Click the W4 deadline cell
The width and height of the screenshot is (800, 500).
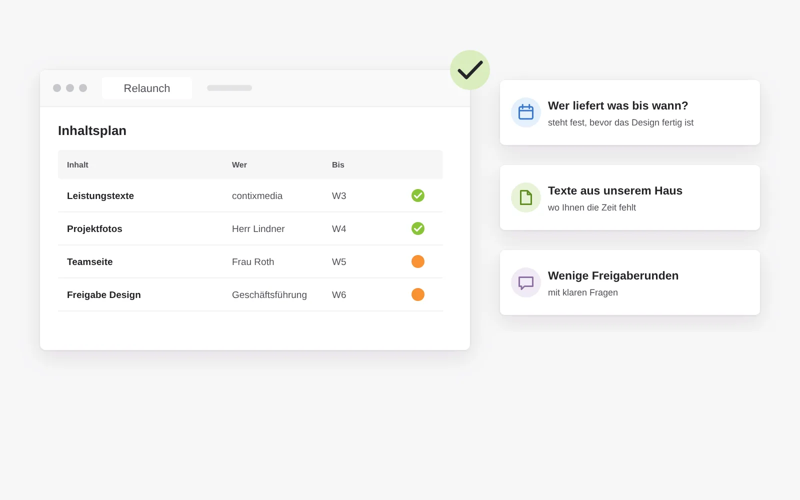339,229
